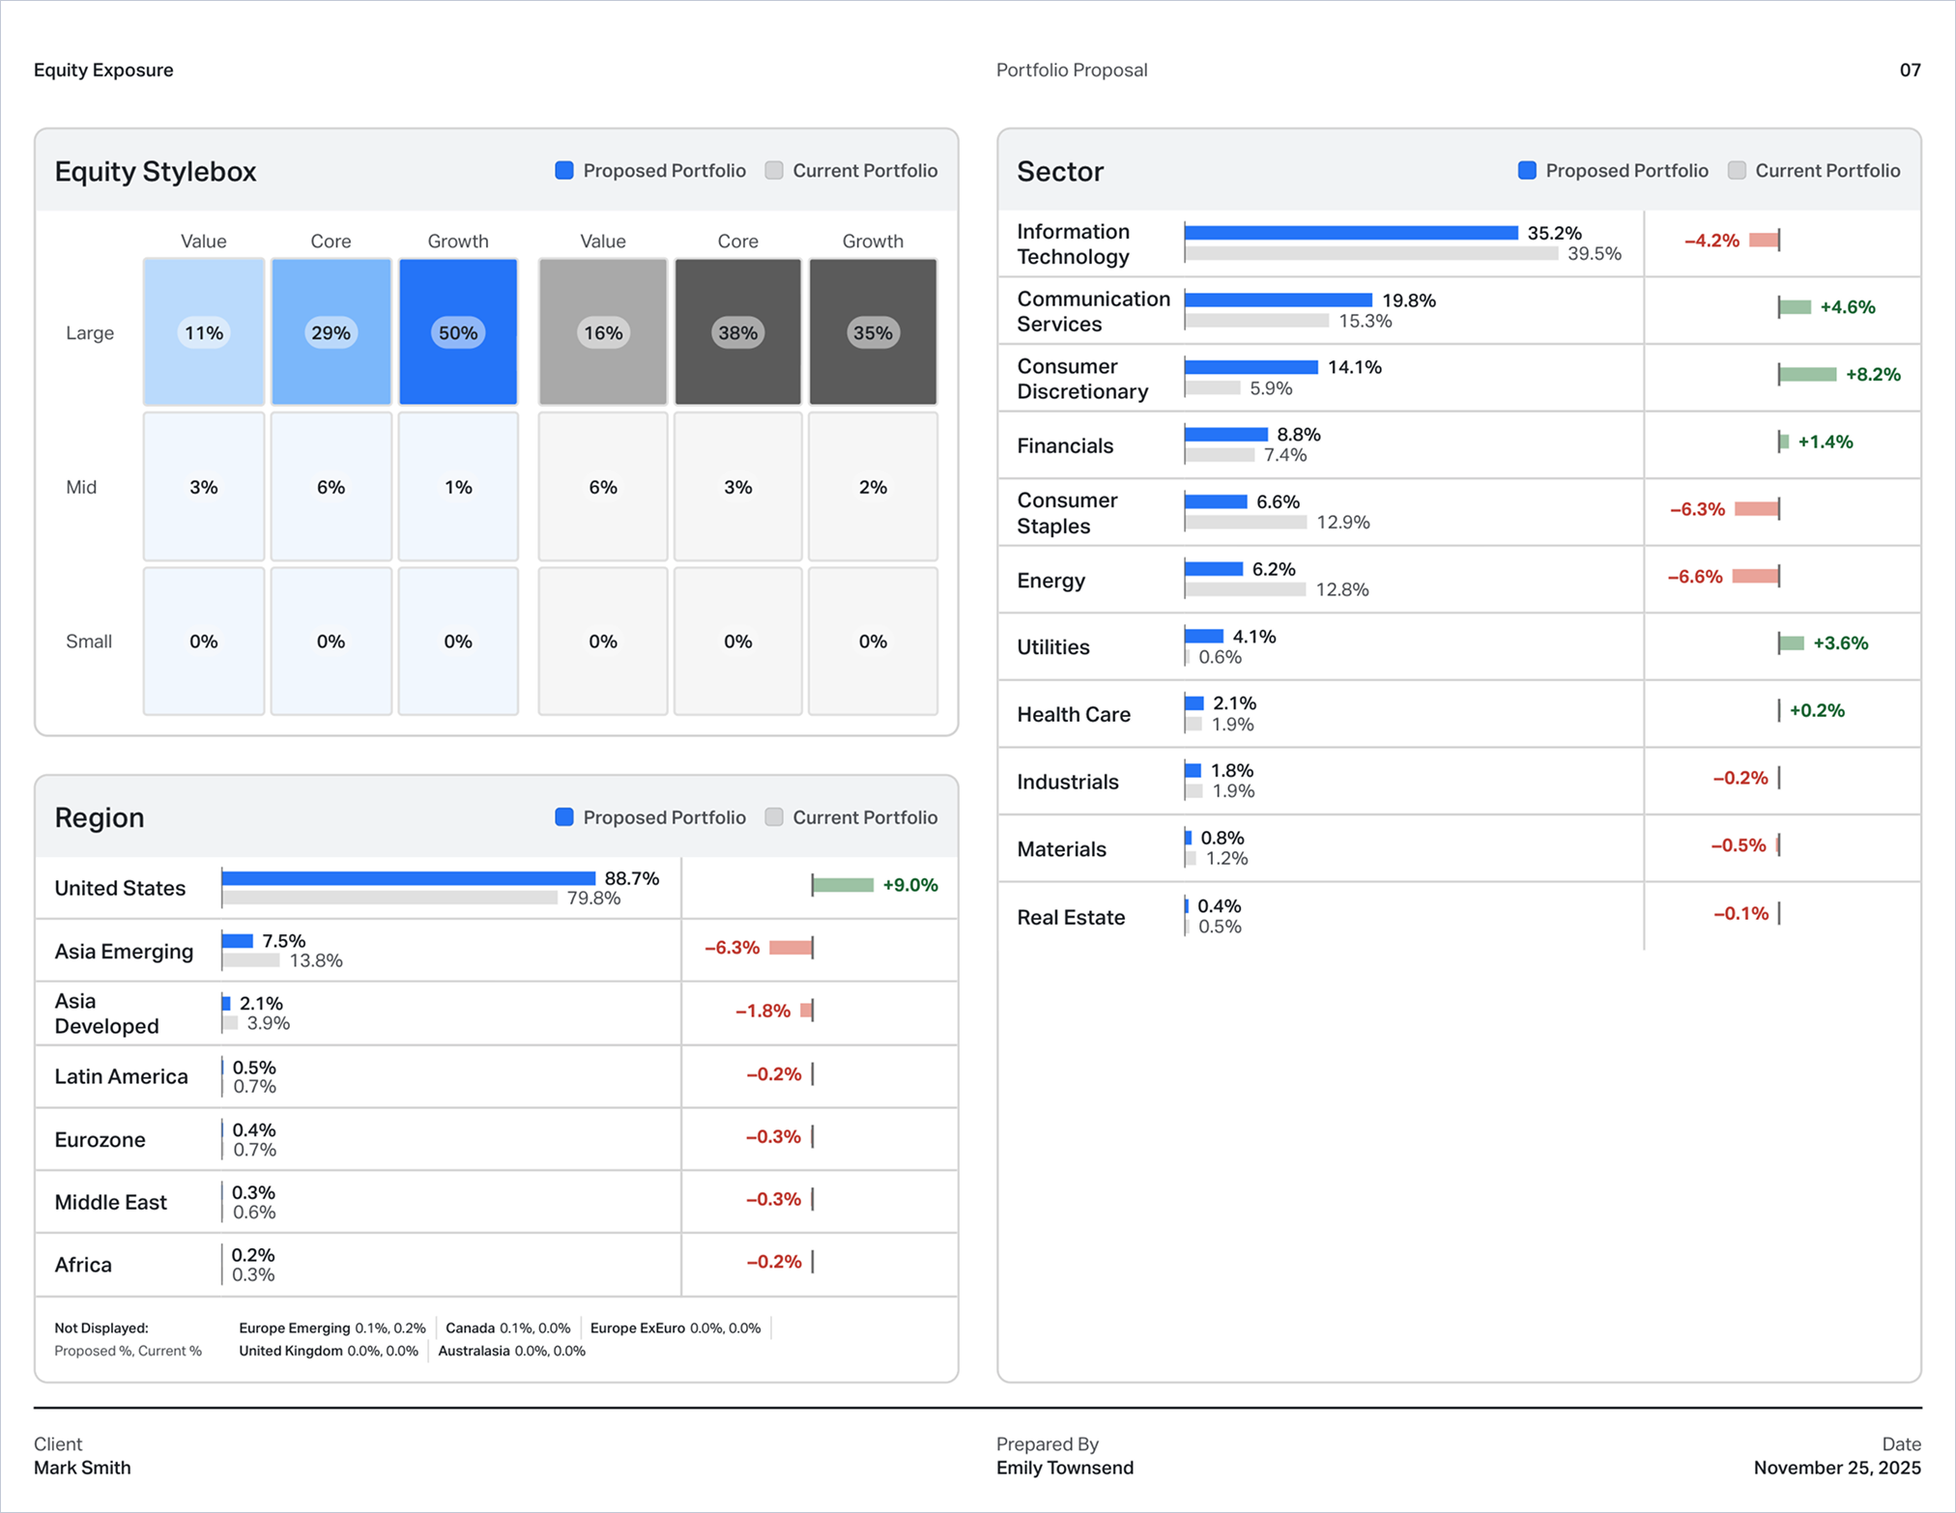Click the Utilities +3.6% change indicator
The image size is (1956, 1513).
click(1792, 643)
